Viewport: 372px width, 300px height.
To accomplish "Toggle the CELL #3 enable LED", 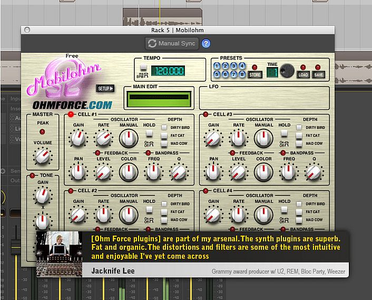I will 205,115.
